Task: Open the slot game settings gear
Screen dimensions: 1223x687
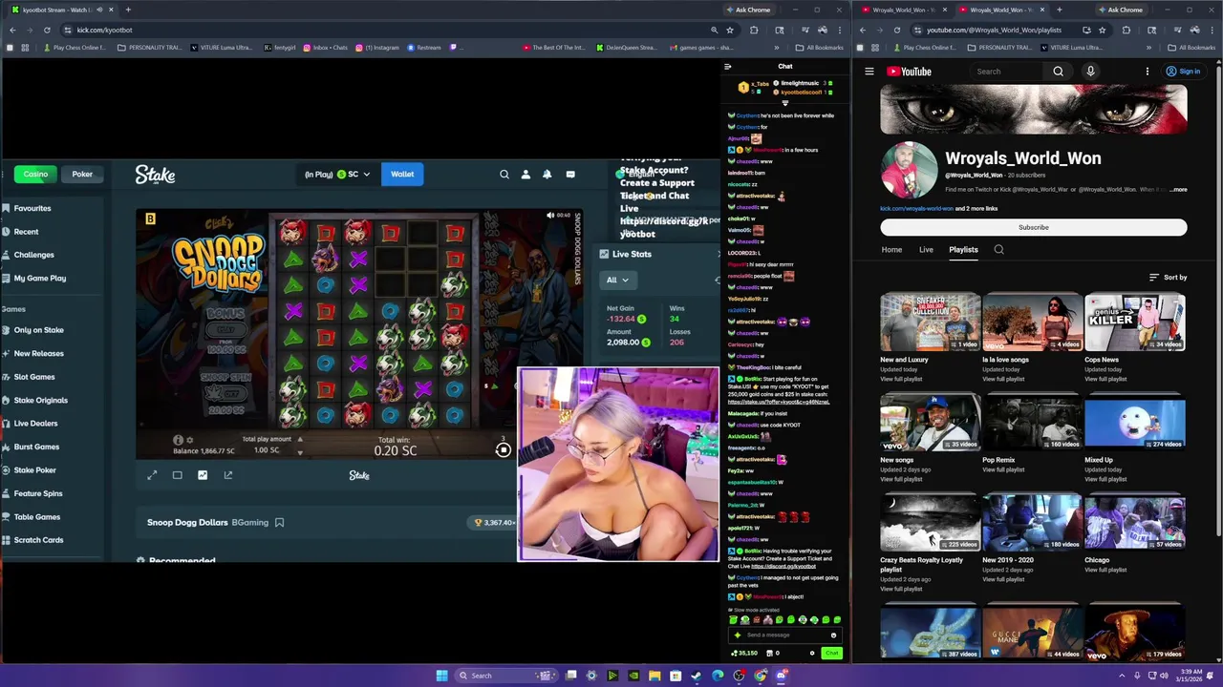Action: (189, 440)
